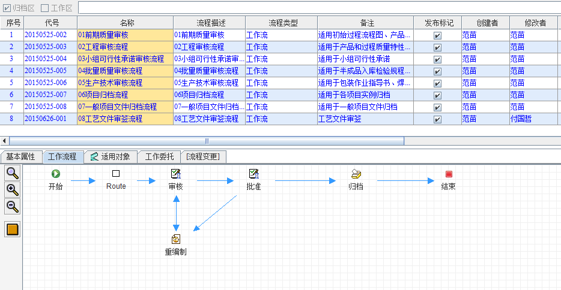
Task: Open the 基本属性 tab
Action: pyautogui.click(x=21, y=156)
